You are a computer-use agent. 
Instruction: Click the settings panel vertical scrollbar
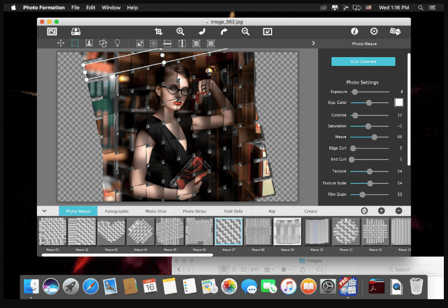(409, 109)
